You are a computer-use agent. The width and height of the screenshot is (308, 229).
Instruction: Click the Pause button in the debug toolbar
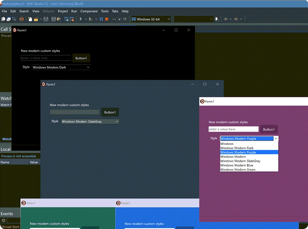pyautogui.click(x=101, y=19)
